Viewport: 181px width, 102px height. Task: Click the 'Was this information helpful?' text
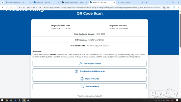pos(90,96)
